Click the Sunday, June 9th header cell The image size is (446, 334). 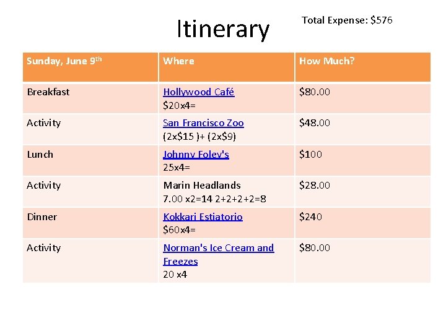(90, 67)
